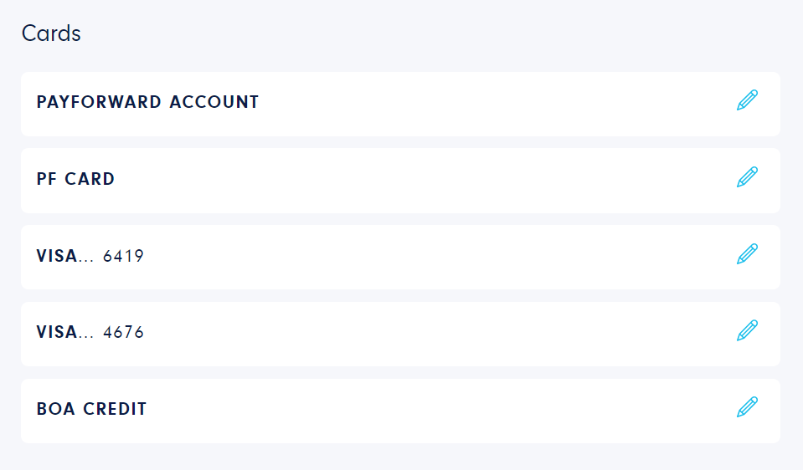Image resolution: width=803 pixels, height=470 pixels.
Task: Click the BOA text
Action: pyautogui.click(x=56, y=409)
